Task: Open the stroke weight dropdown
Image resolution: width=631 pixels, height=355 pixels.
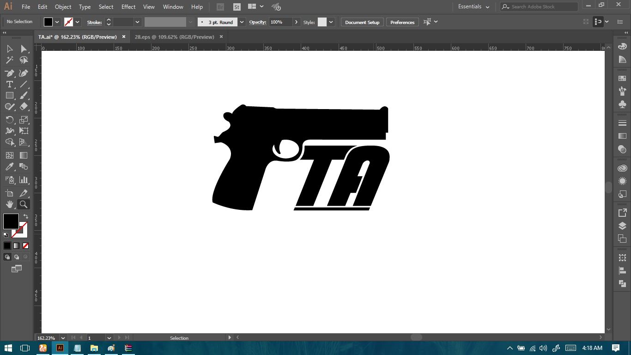Action: pyautogui.click(x=138, y=22)
